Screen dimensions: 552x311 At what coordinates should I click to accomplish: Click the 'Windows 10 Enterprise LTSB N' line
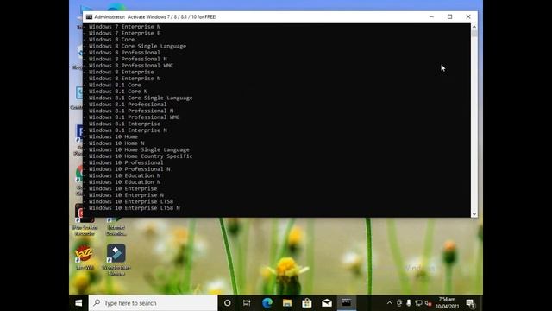pyautogui.click(x=135, y=208)
